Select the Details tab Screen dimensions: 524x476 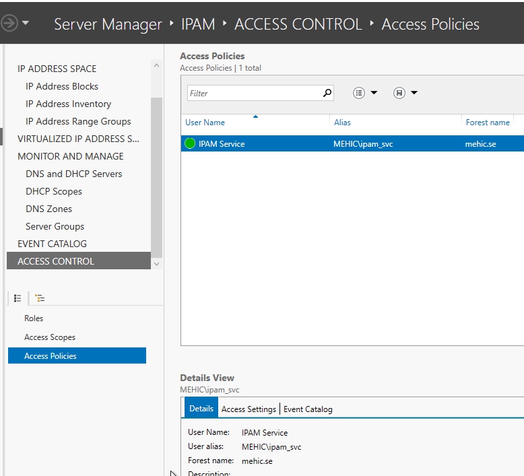click(x=201, y=409)
